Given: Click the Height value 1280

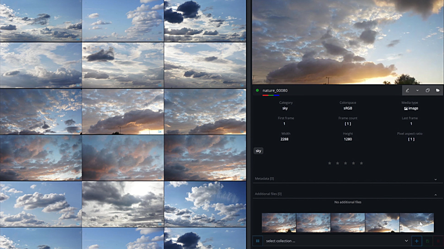Looking at the screenshot, I should (348, 139).
